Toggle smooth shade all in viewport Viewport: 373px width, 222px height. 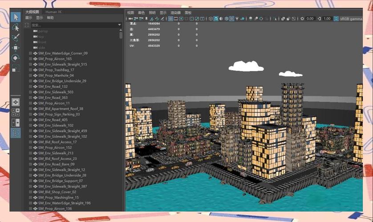click(216, 19)
